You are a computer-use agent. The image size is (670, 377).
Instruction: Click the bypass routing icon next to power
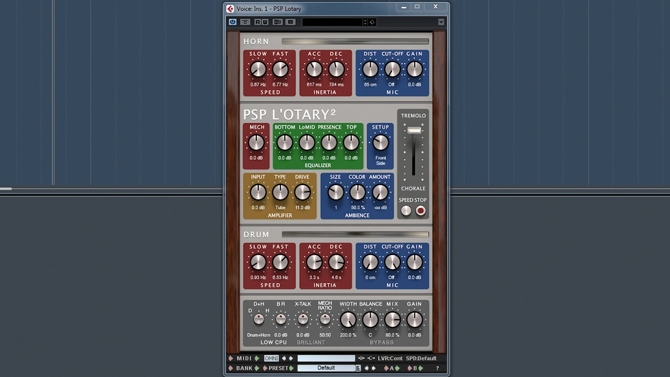point(245,22)
